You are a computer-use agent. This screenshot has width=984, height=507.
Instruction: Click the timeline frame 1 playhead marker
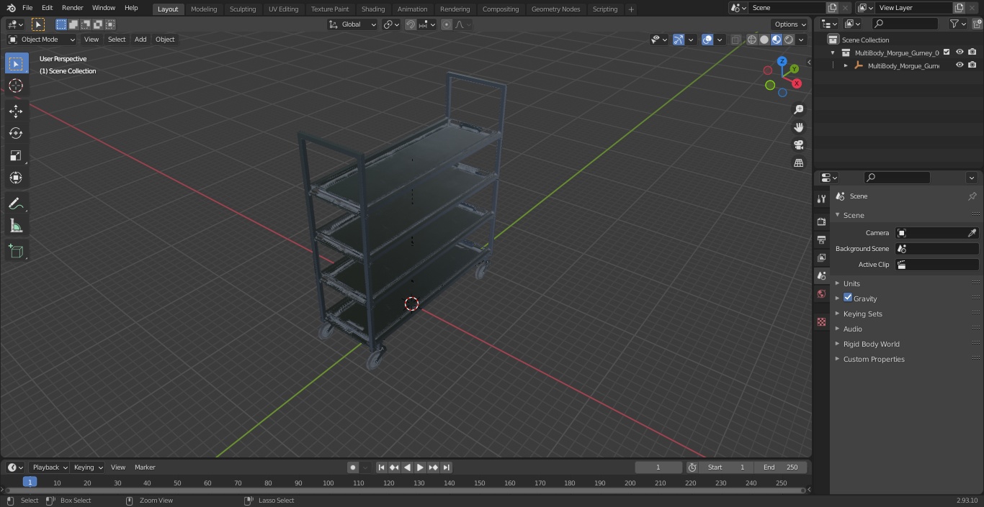(30, 482)
